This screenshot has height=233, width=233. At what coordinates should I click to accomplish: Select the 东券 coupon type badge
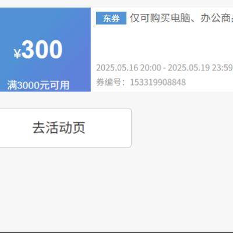[x=111, y=18]
